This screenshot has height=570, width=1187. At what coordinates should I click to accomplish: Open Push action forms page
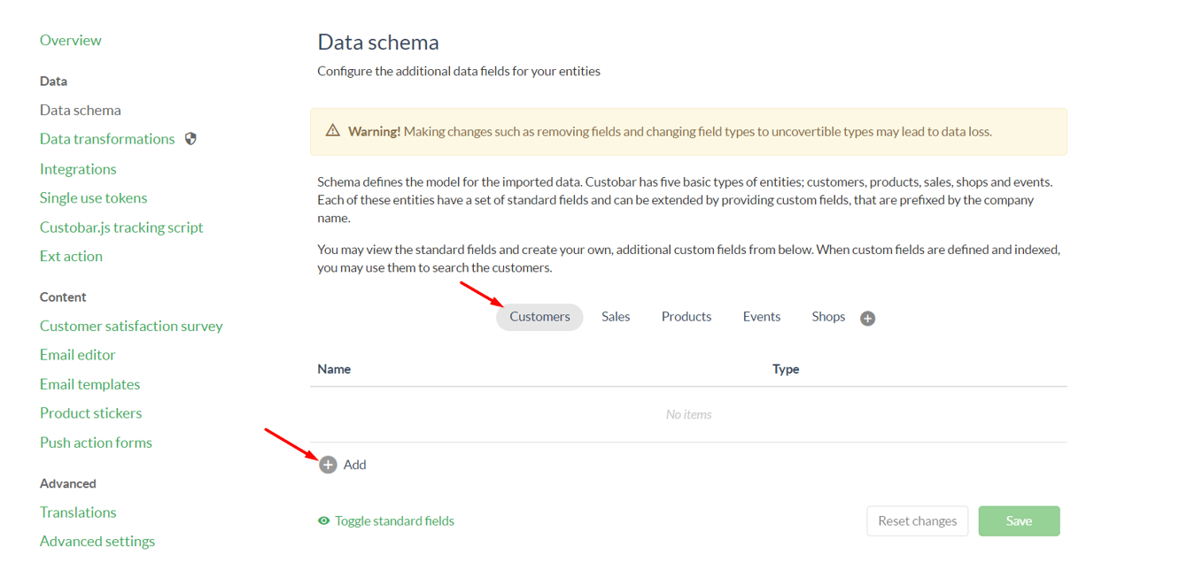click(x=96, y=443)
